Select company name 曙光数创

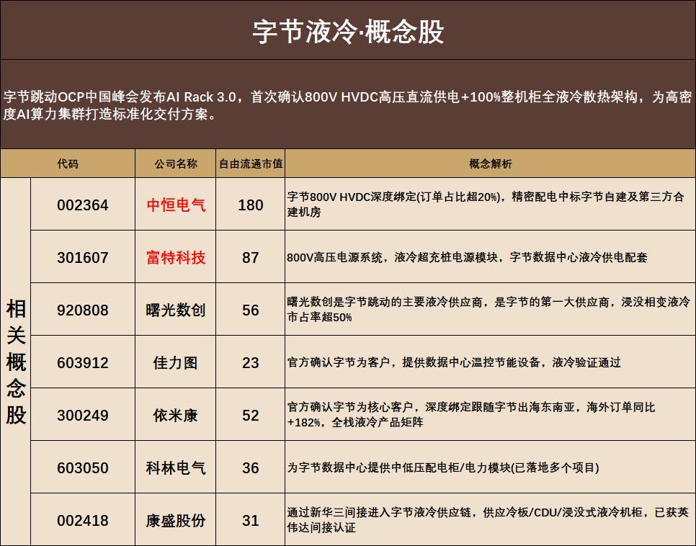pyautogui.click(x=176, y=310)
